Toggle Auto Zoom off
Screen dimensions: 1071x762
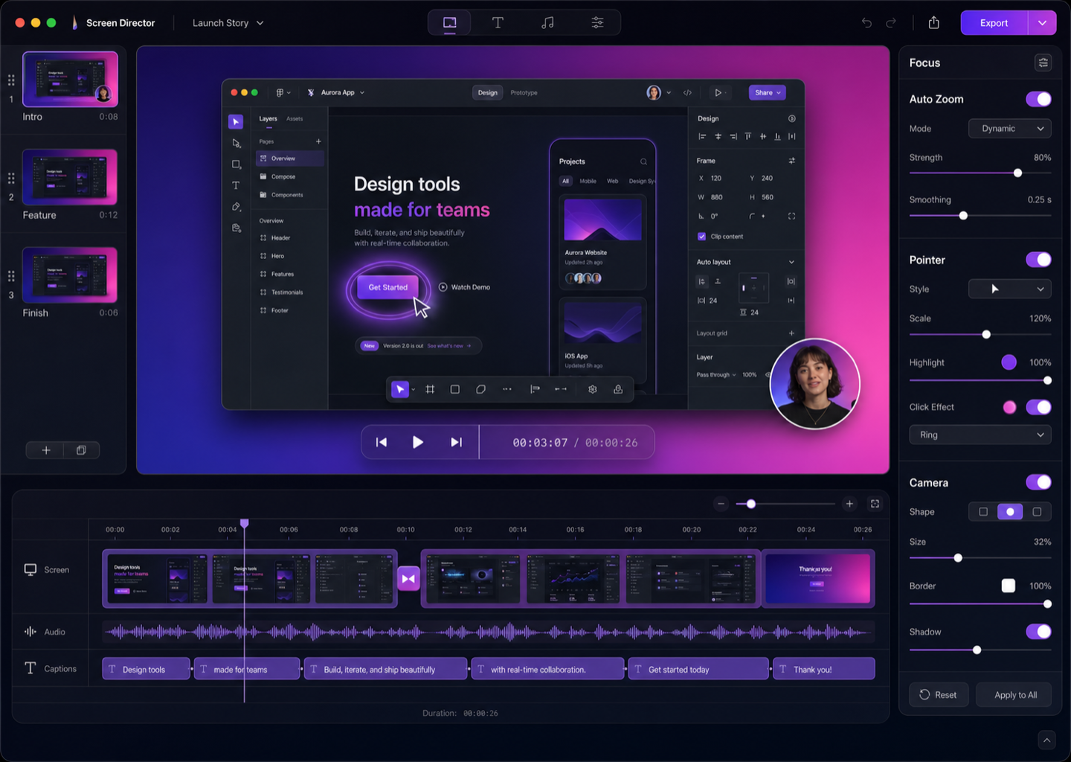click(x=1038, y=99)
